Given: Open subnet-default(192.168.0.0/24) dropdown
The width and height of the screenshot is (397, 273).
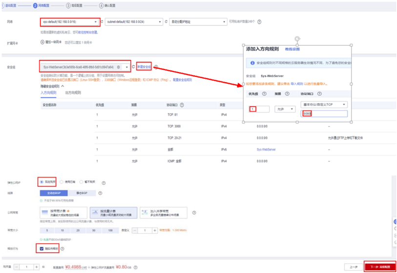Looking at the screenshot, I should click(134, 22).
